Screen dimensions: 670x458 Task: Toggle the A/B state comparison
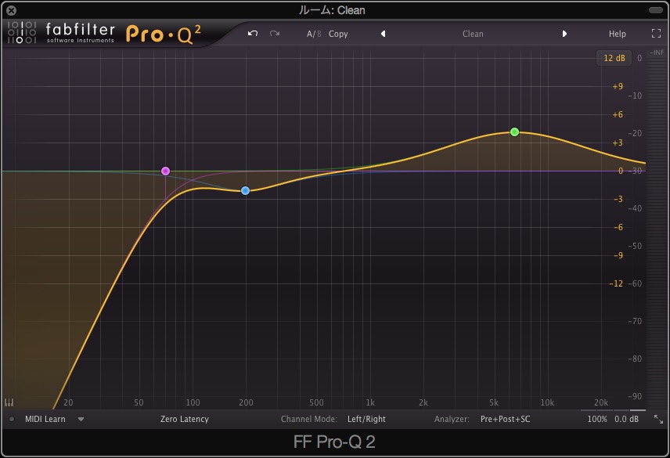point(314,34)
